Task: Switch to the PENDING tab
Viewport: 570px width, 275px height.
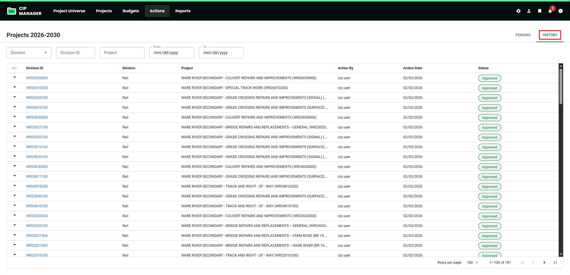Action: click(523, 35)
